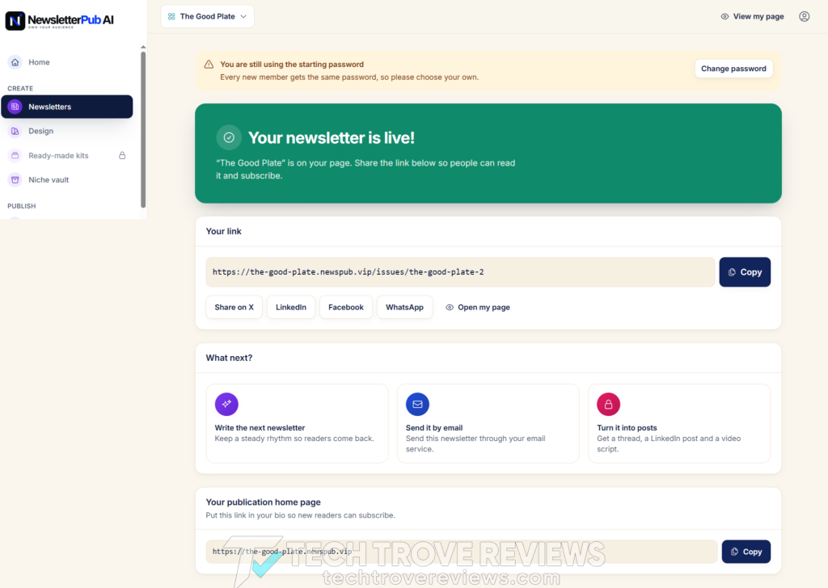This screenshot has height=588, width=828.
Task: Open the Newsletters sidebar item
Action: (67, 107)
